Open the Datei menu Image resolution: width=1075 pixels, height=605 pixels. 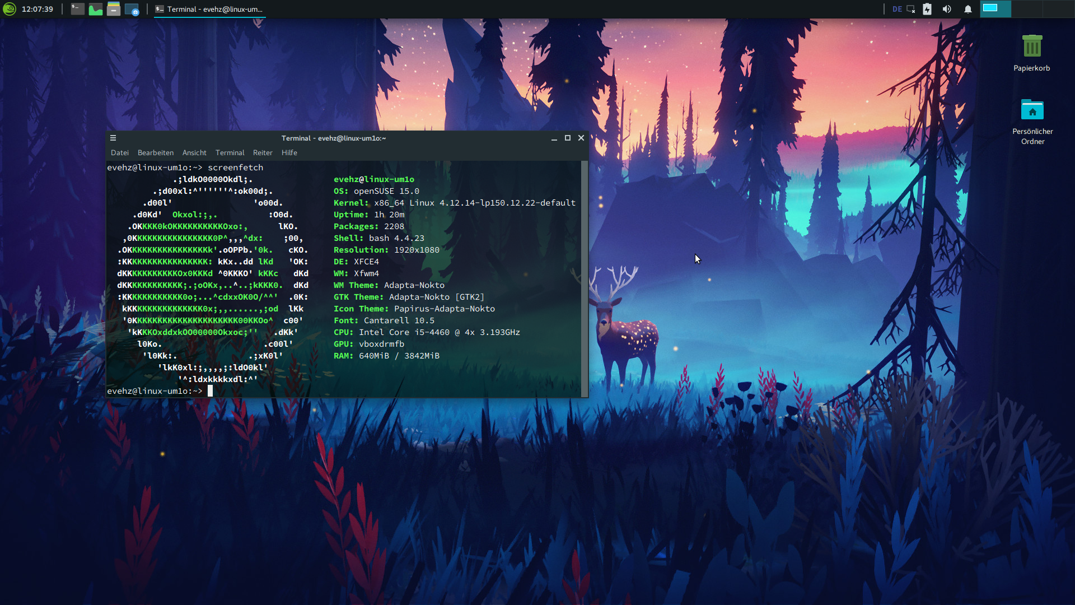120,153
